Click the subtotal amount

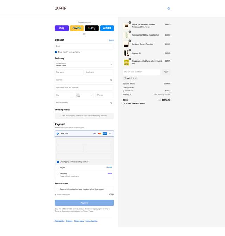[x=167, y=84]
